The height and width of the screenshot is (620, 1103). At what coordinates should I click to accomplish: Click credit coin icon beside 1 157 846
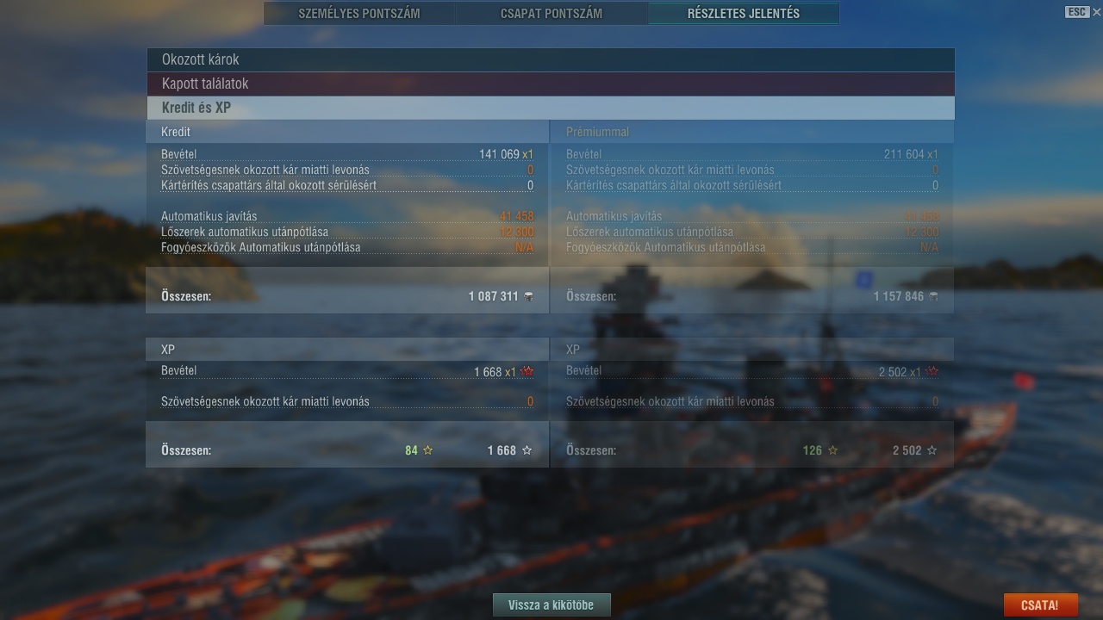coord(933,296)
